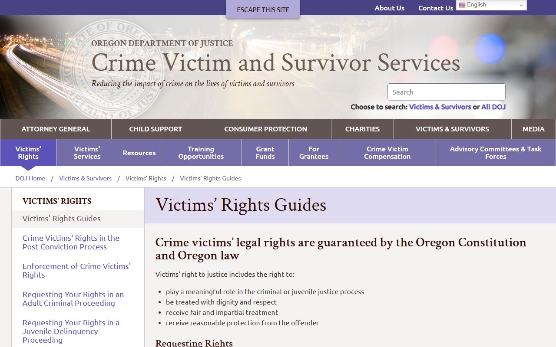
Task: Select the Victims' Rights tab
Action: coord(28,153)
